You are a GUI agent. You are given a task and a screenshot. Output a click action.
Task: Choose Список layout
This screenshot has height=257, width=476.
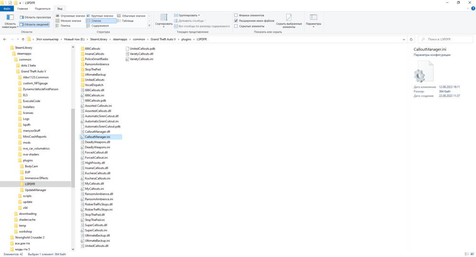tap(101, 21)
